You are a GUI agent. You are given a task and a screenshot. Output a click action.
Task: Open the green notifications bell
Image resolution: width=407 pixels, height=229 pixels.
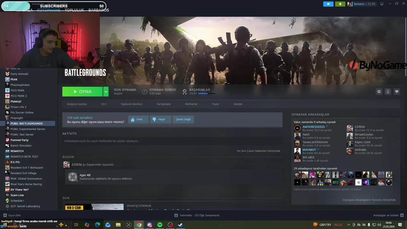[340, 4]
